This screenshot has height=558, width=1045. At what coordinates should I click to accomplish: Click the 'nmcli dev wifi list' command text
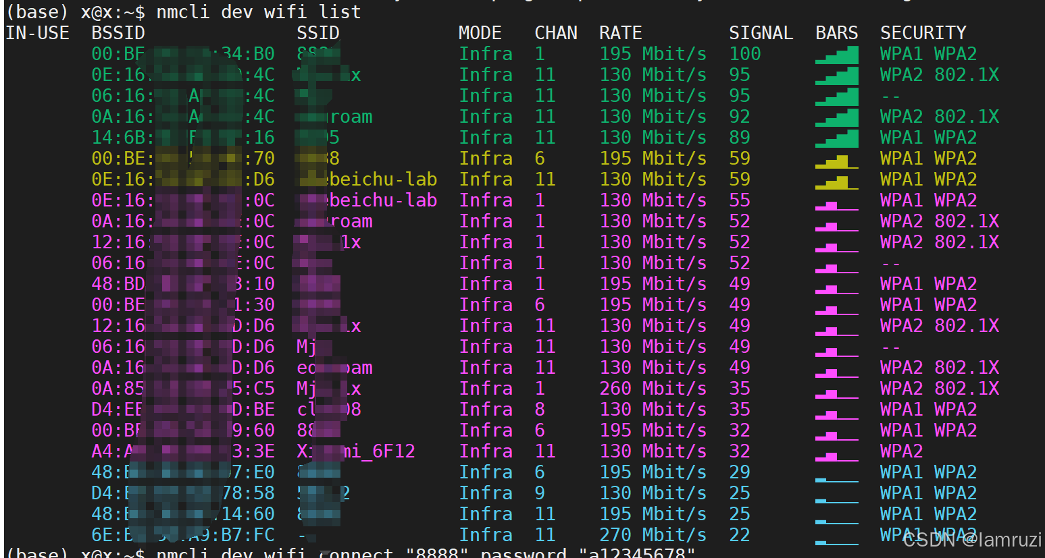259,11
